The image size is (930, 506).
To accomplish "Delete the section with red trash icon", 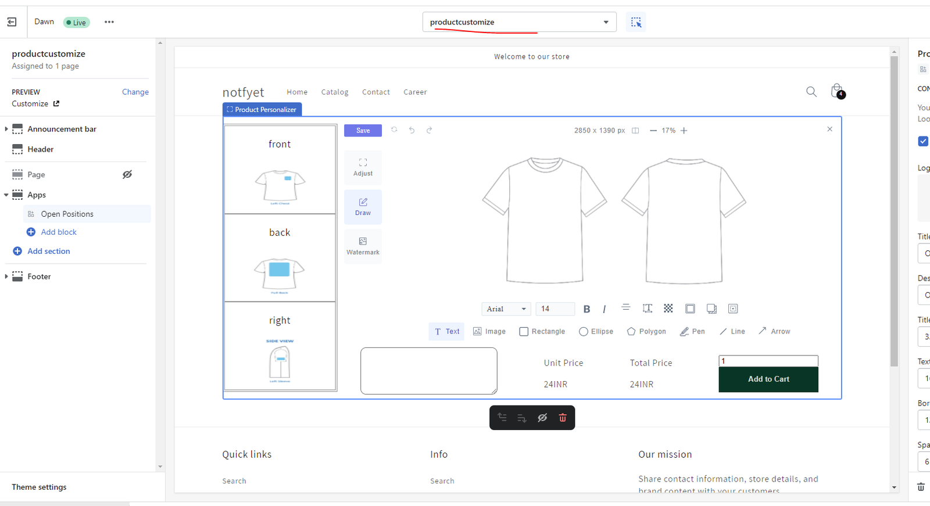I will 562,418.
